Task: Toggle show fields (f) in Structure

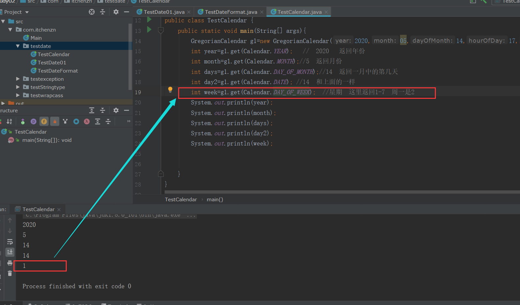Action: coord(44,121)
